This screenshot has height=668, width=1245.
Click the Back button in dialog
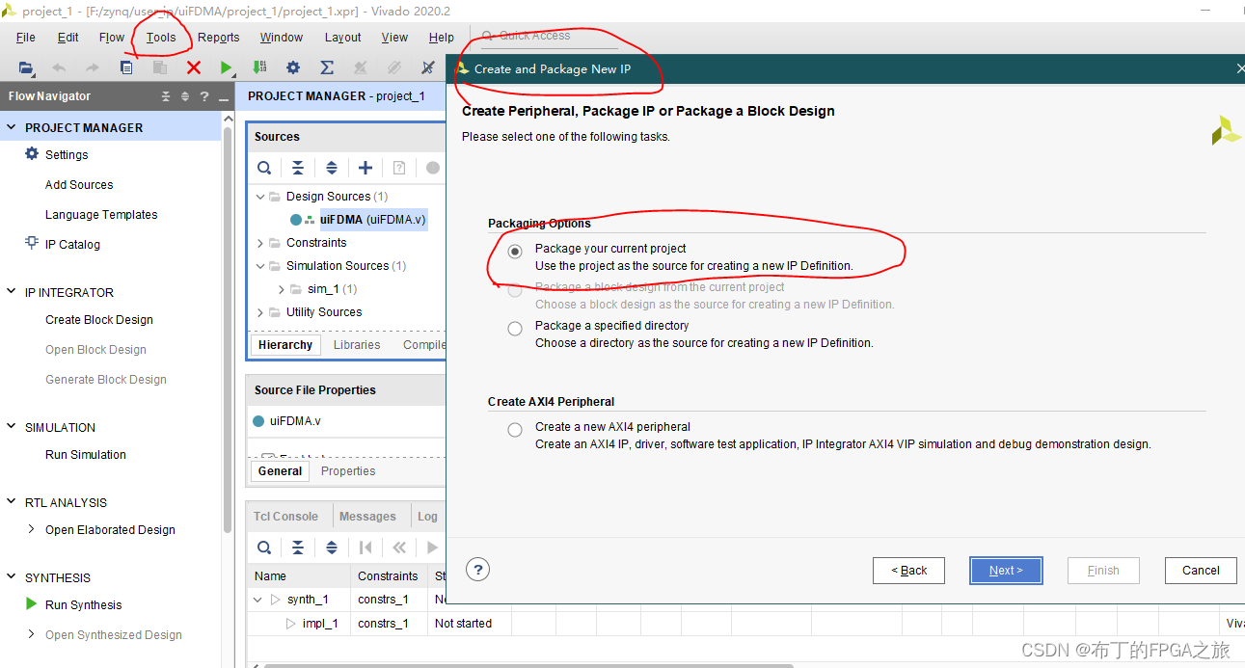pos(908,571)
